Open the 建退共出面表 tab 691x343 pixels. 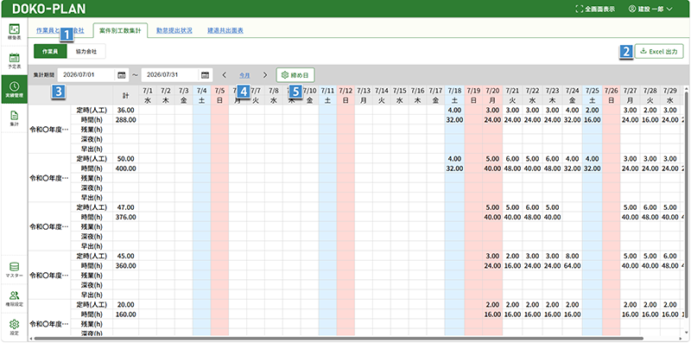click(x=225, y=31)
